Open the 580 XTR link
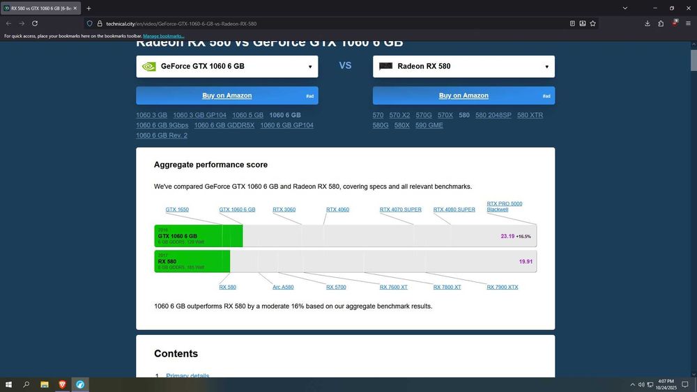 click(530, 115)
